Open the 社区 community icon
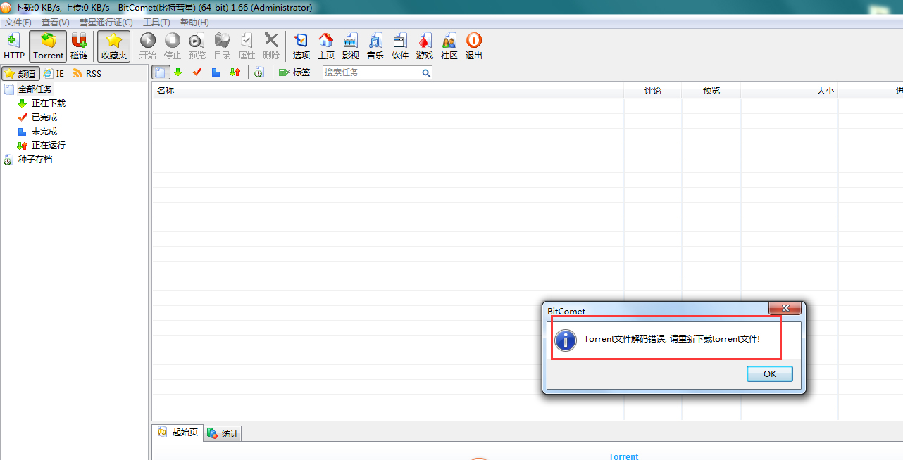 [x=449, y=46]
